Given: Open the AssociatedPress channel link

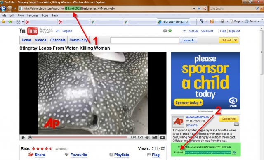Looking at the screenshot, I should pyautogui.click(x=197, y=117).
